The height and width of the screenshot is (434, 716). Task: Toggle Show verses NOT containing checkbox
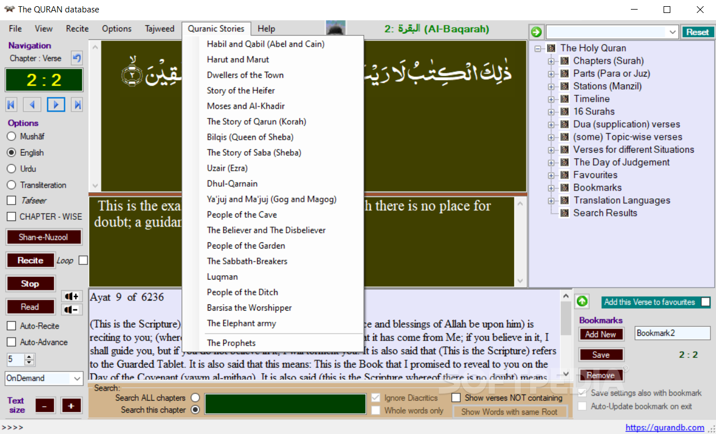point(456,398)
